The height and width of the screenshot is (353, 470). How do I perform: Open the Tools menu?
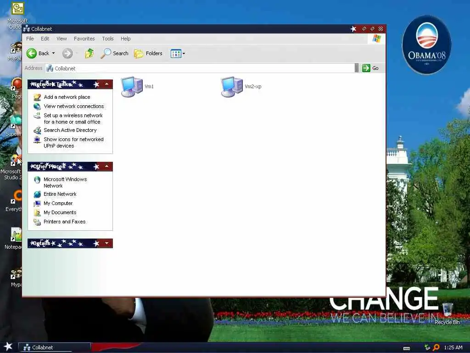(107, 39)
